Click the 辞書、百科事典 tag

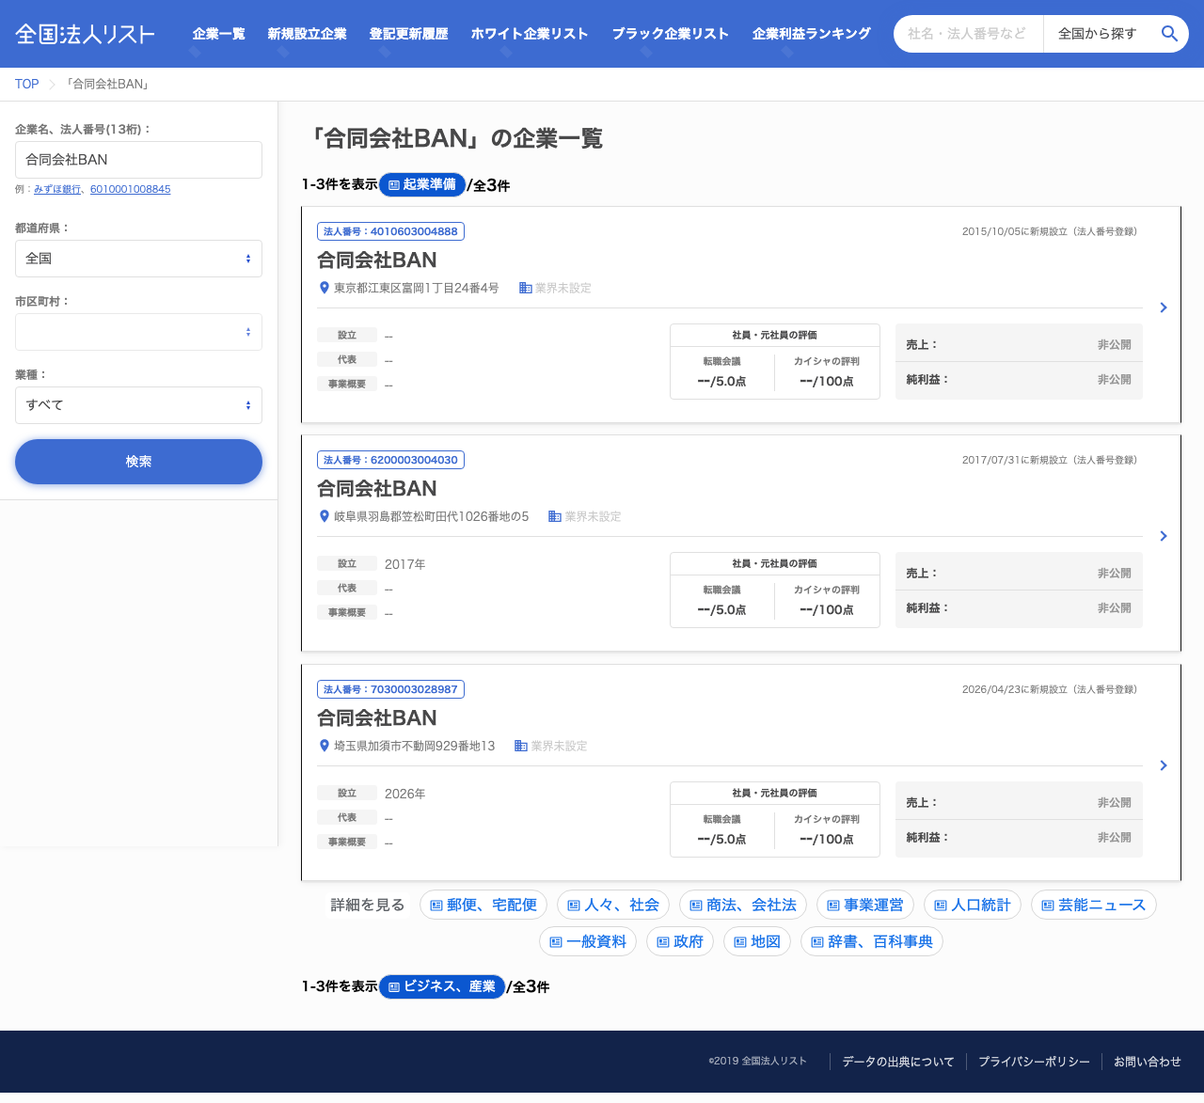[872, 941]
